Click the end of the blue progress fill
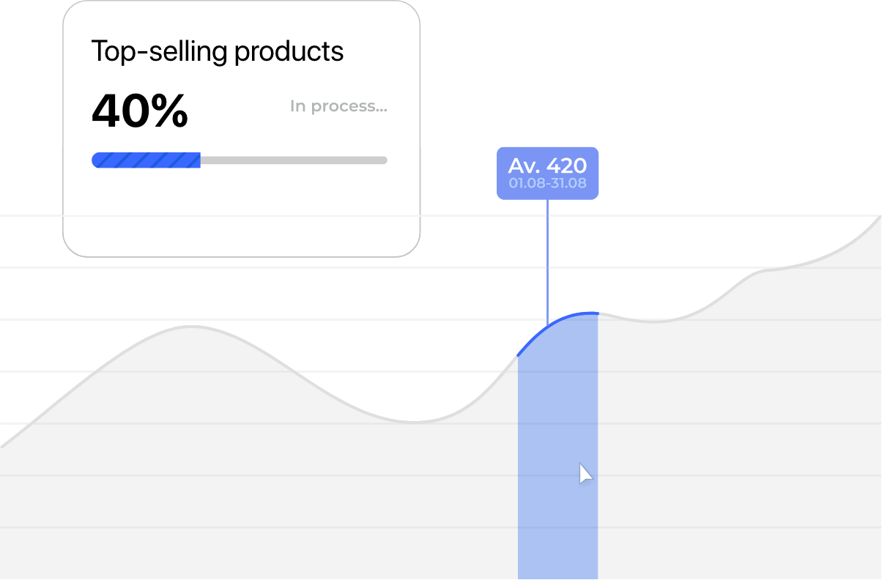Viewport: 882px width, 580px height. (x=199, y=160)
